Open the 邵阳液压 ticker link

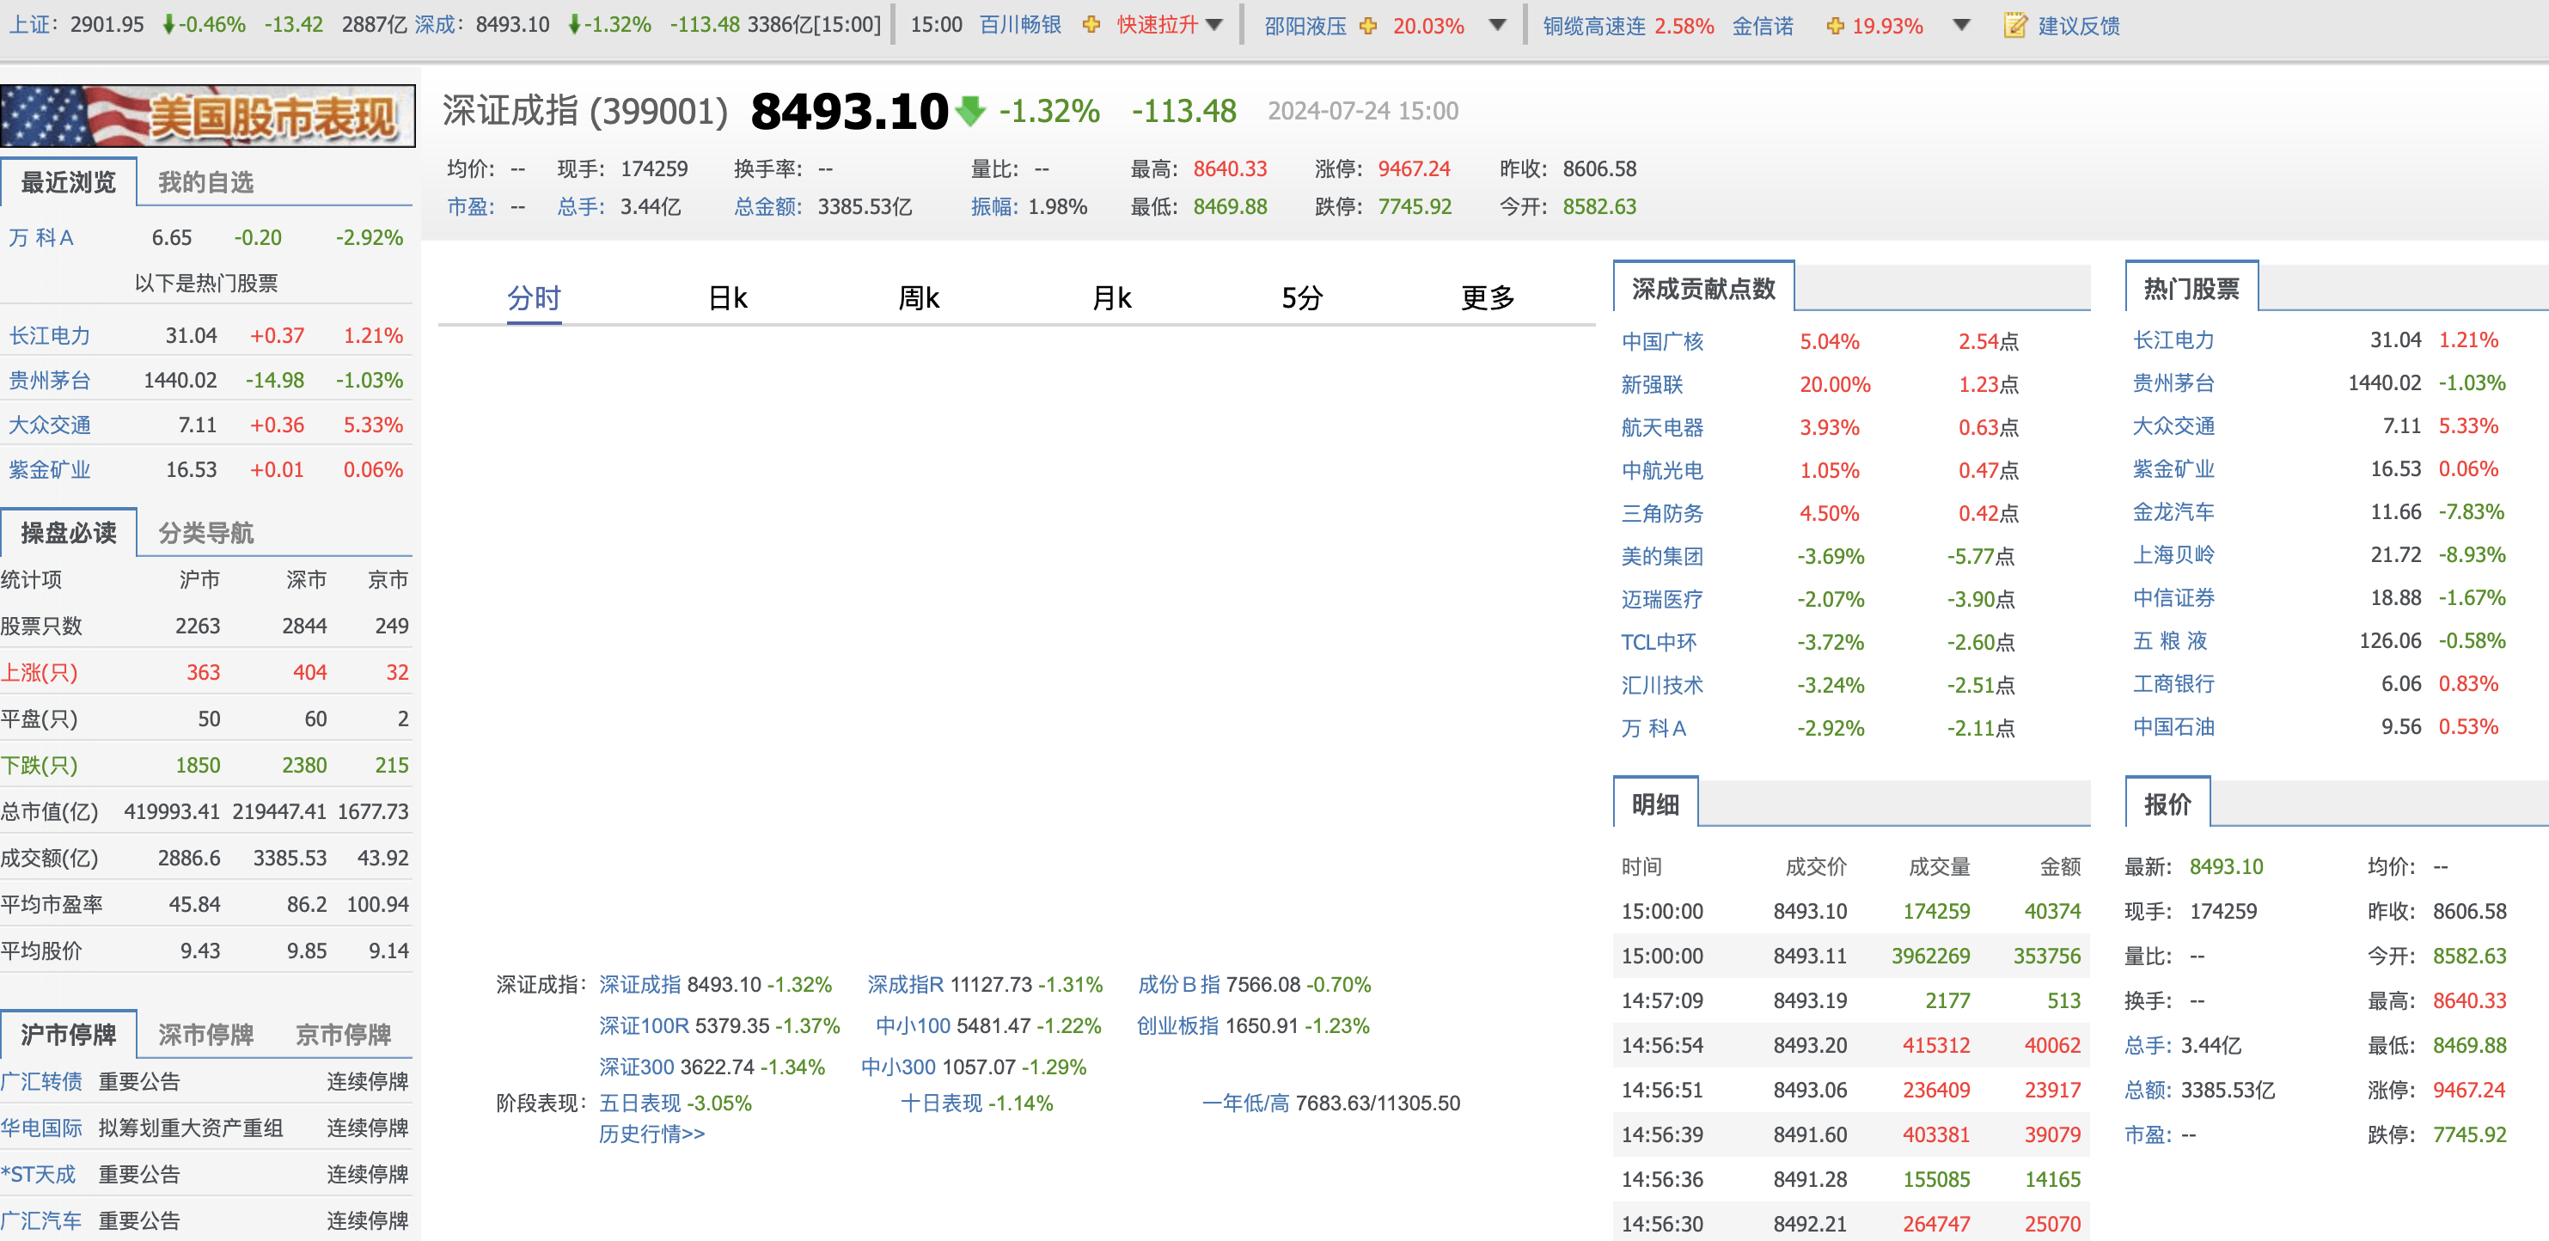1305,25
